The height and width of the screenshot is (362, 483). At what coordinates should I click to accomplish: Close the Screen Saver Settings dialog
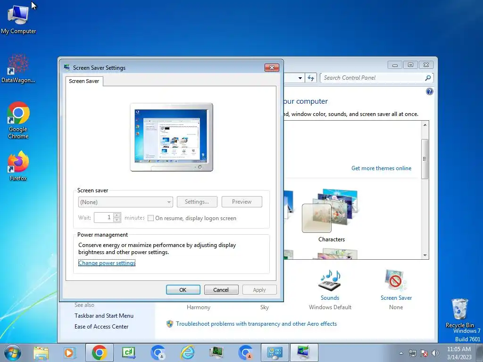(272, 67)
